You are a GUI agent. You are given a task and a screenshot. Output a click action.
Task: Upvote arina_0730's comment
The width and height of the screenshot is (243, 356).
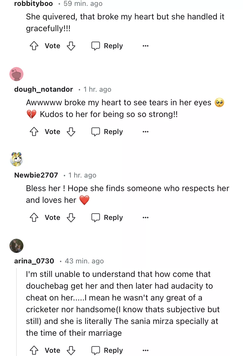point(34,350)
